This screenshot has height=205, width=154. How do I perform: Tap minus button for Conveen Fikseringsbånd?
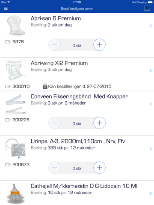pos(54,123)
